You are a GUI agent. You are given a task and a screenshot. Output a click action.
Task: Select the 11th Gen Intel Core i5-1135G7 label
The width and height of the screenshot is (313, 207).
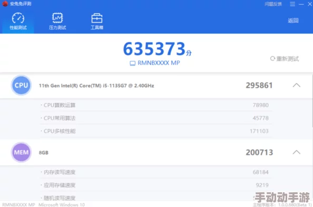click(96, 86)
